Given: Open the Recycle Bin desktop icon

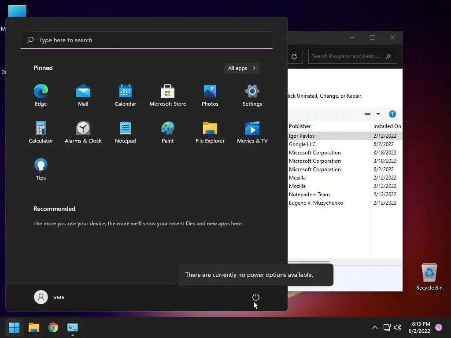Looking at the screenshot, I should (429, 277).
